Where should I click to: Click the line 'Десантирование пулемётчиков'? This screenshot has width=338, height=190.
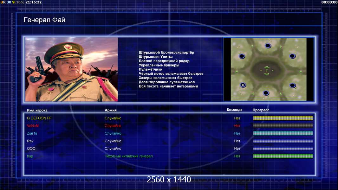pyautogui.click(x=167, y=82)
